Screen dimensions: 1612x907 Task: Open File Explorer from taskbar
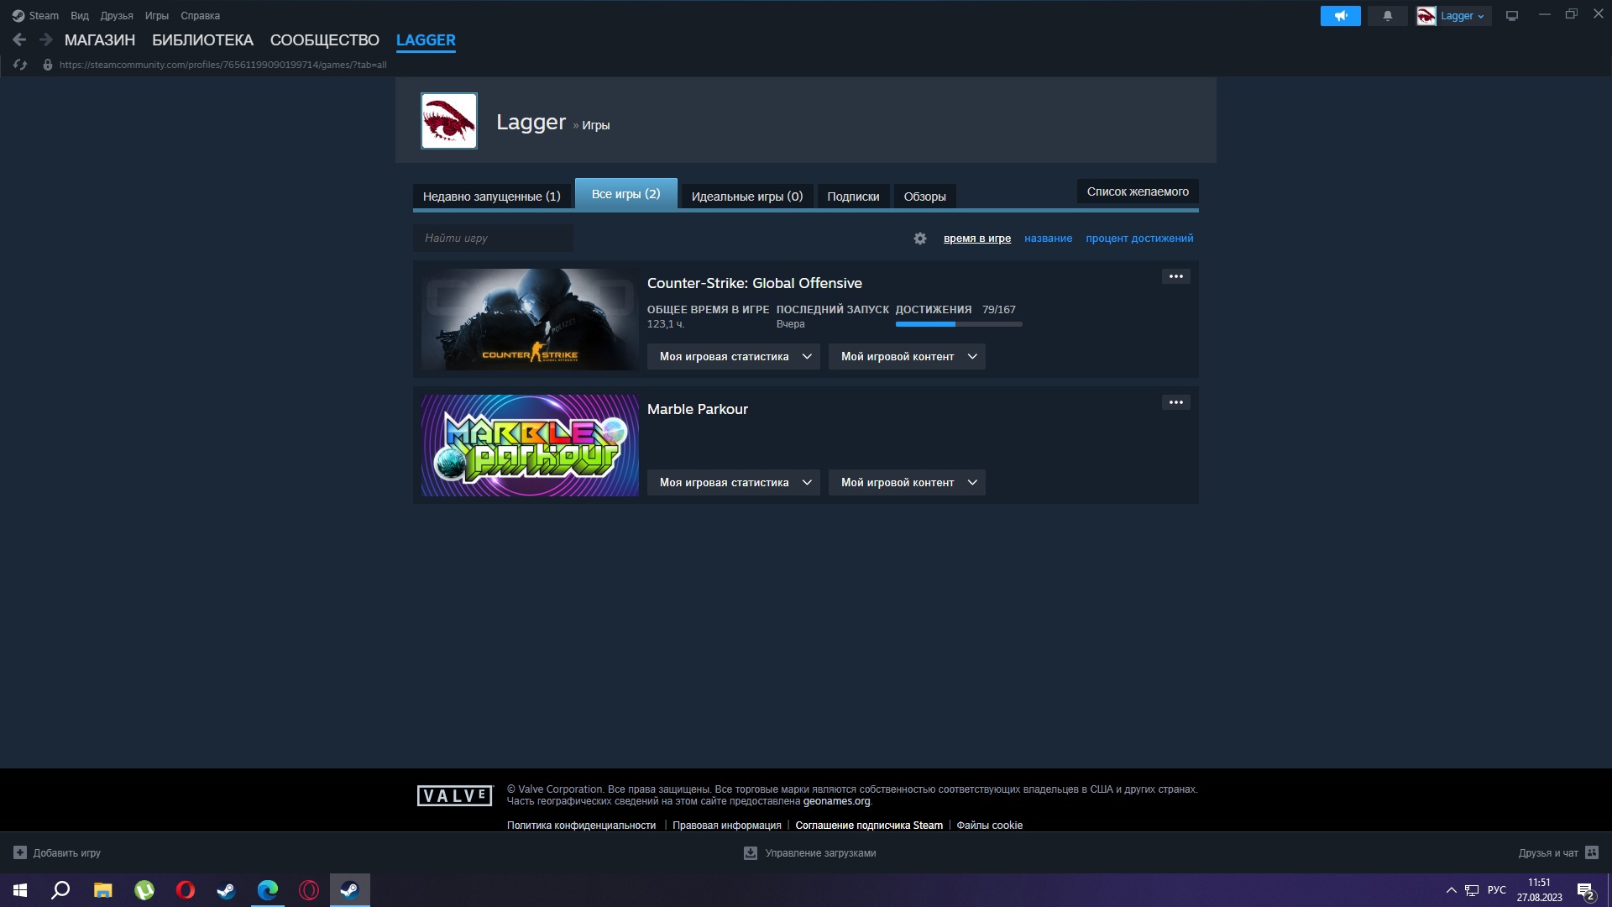pyautogui.click(x=102, y=890)
